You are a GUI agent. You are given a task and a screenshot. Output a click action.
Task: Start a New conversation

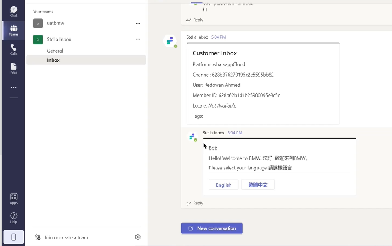(x=212, y=228)
